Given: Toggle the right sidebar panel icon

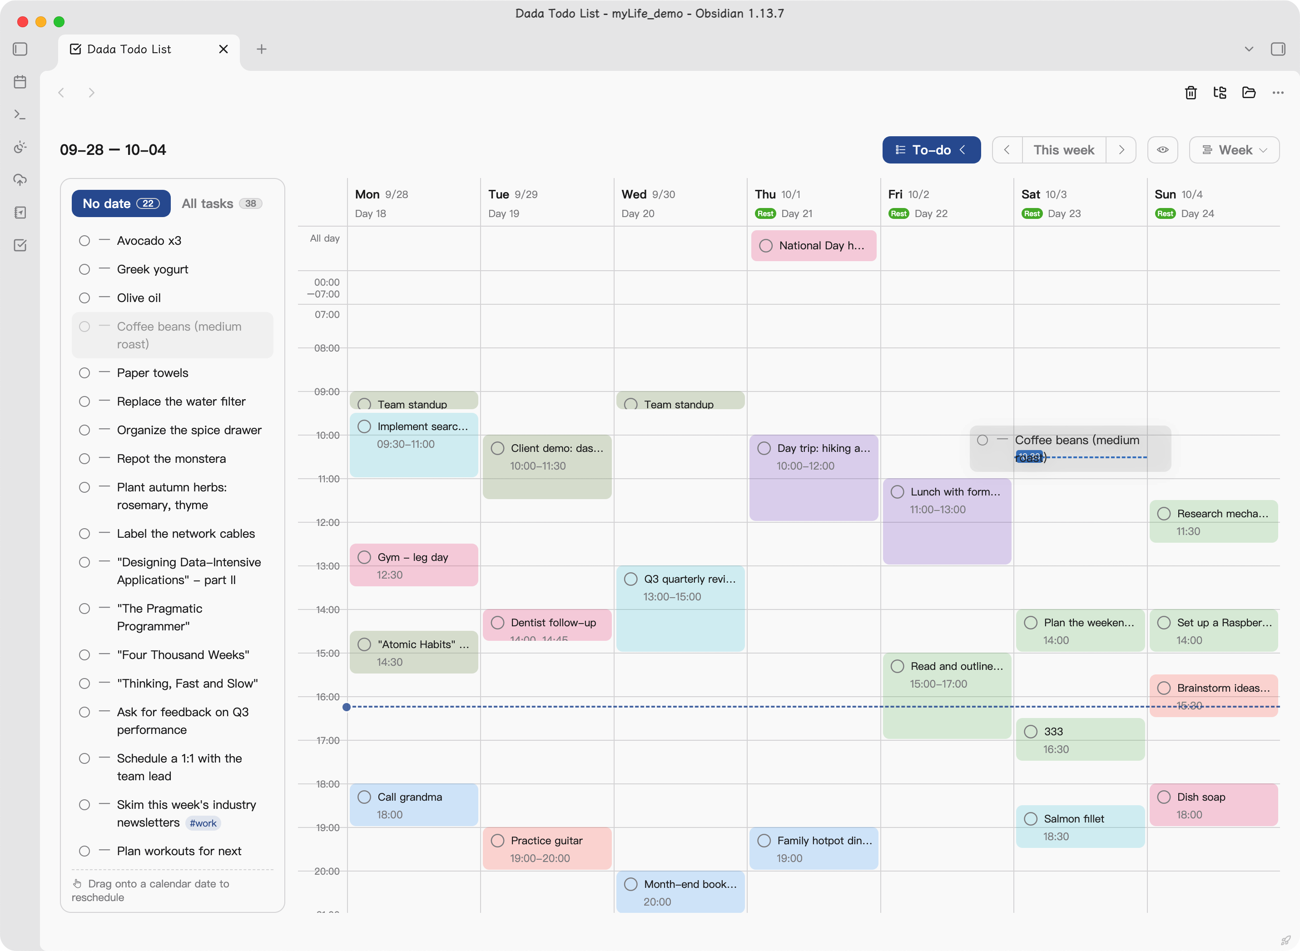Looking at the screenshot, I should pos(1278,49).
